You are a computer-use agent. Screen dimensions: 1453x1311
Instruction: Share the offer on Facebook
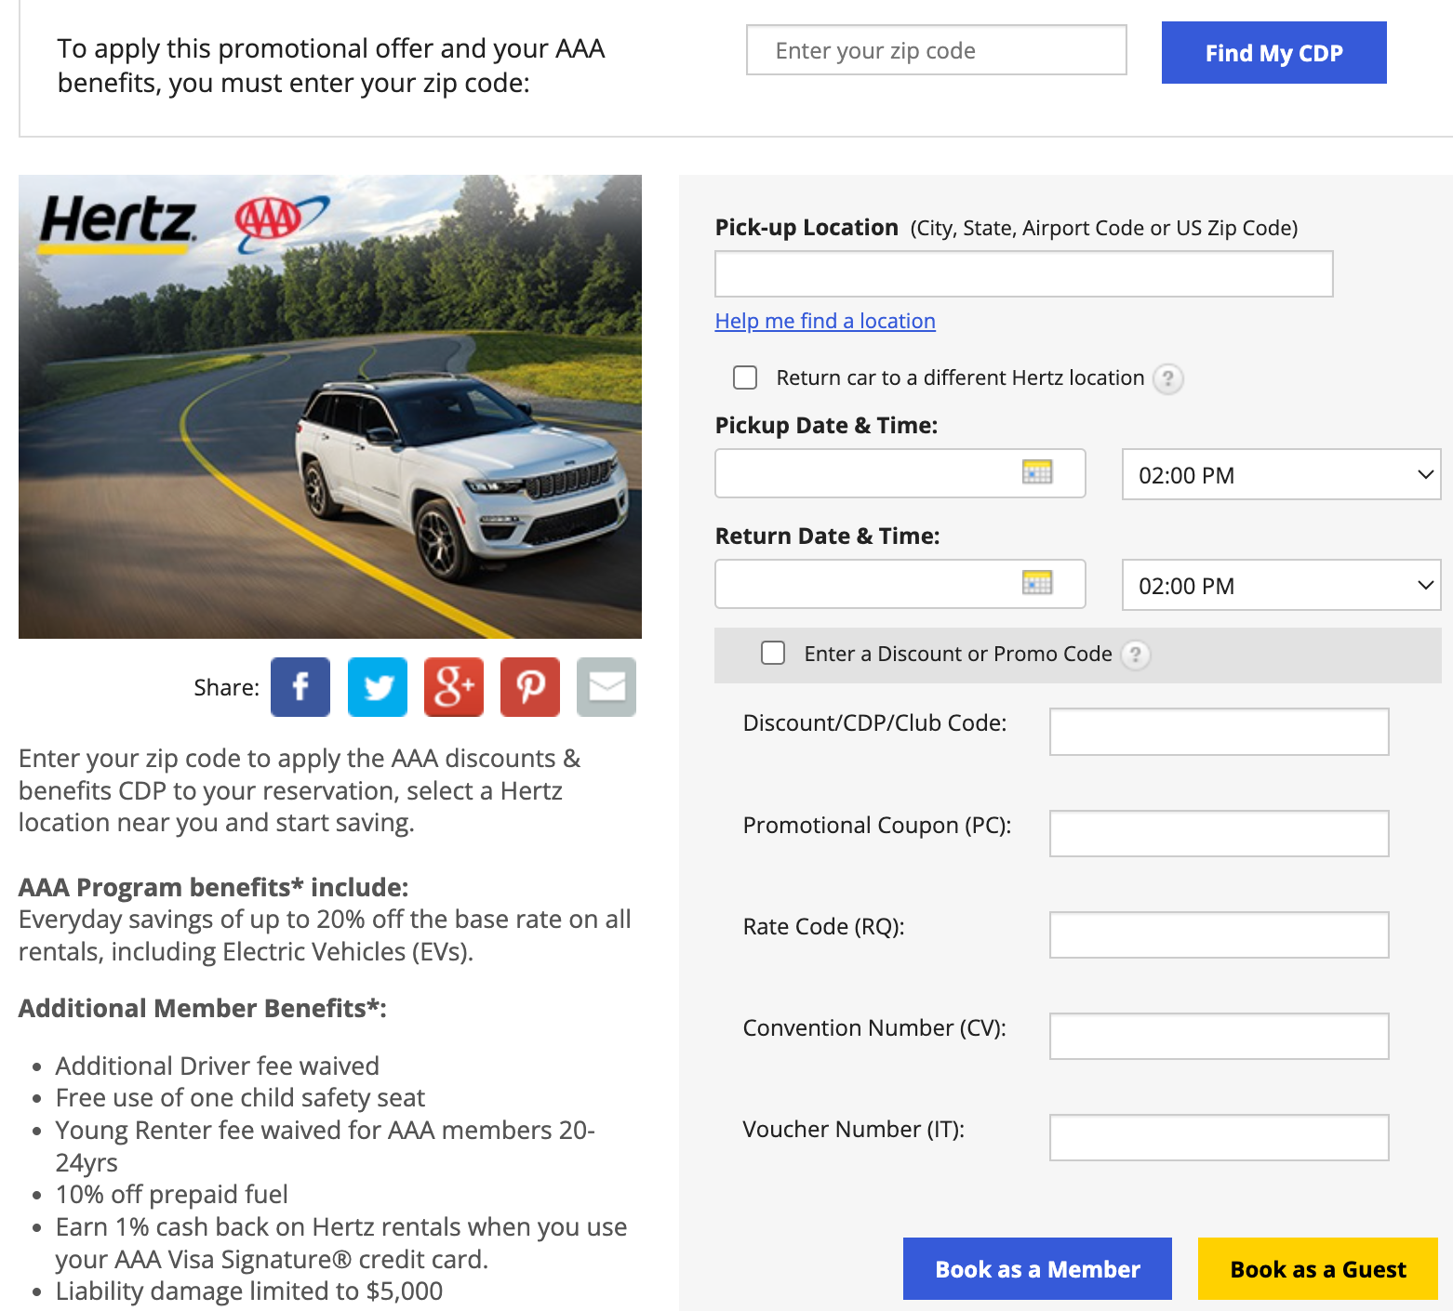pyautogui.click(x=300, y=687)
